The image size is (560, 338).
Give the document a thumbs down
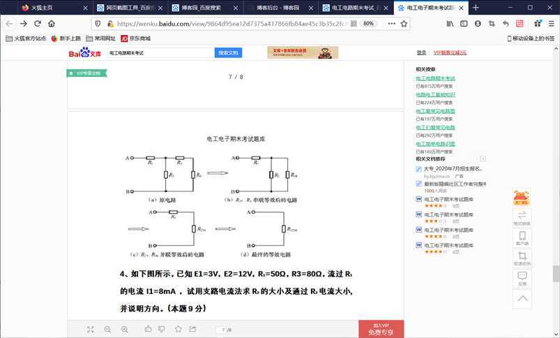pyautogui.click(x=161, y=329)
